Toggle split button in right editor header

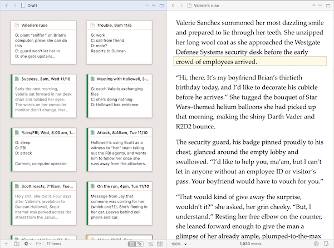328,6
